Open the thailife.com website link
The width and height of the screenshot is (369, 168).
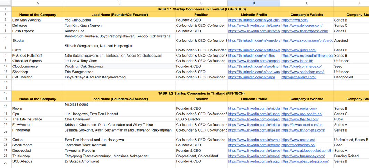(300, 119)
